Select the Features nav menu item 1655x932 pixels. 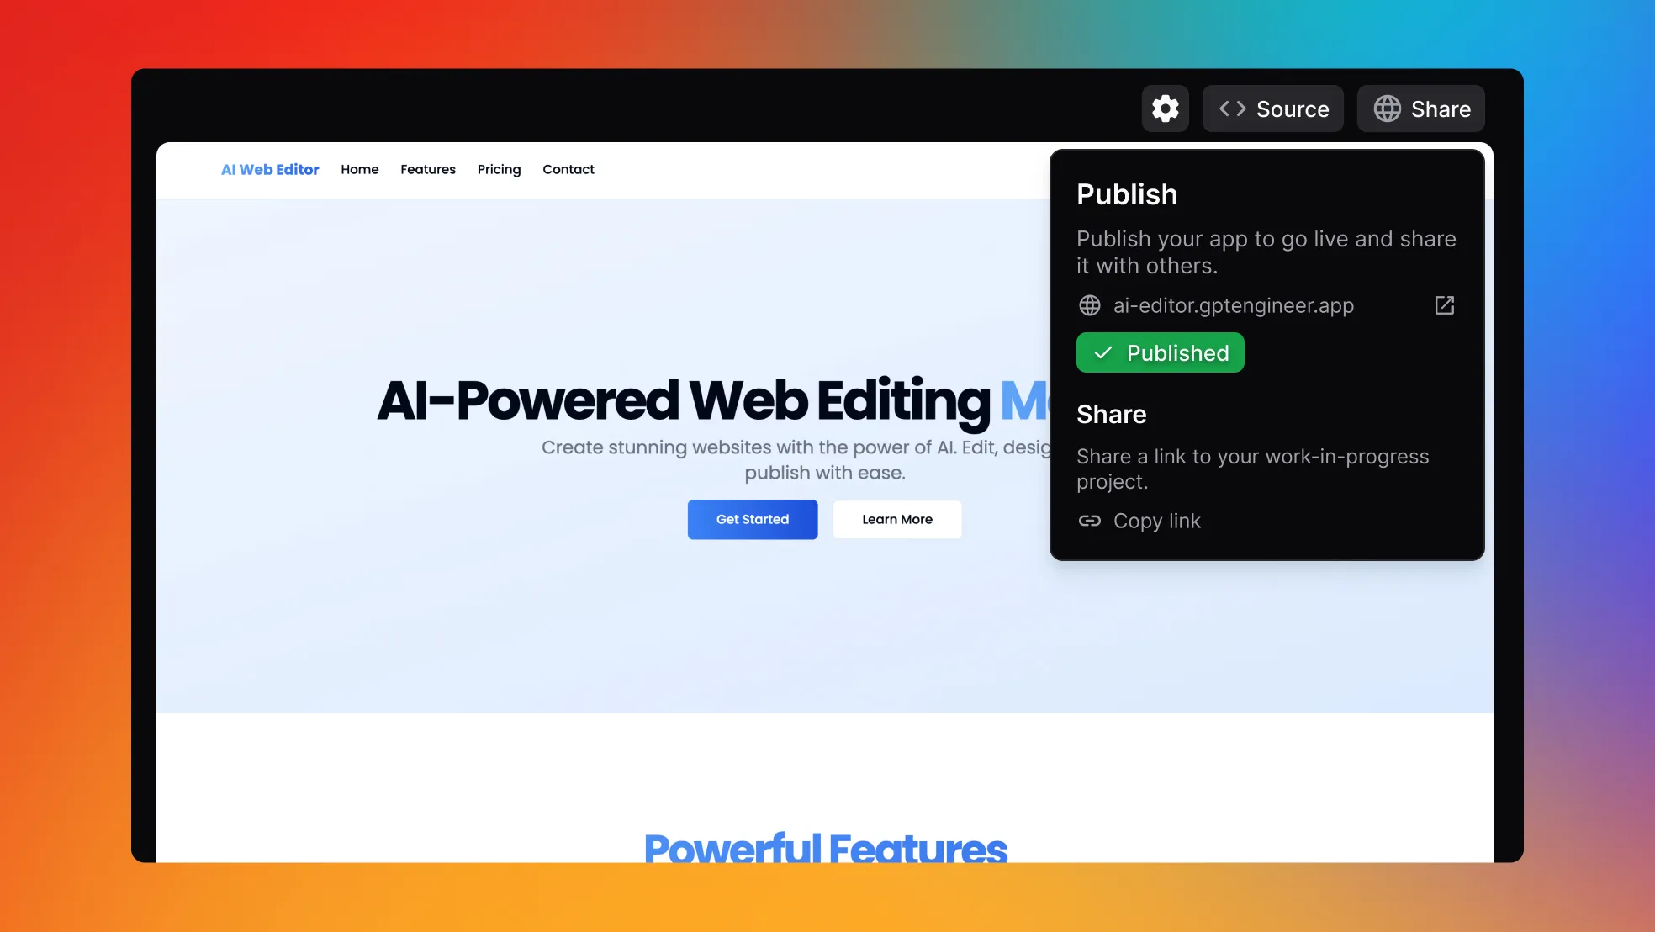pyautogui.click(x=429, y=169)
